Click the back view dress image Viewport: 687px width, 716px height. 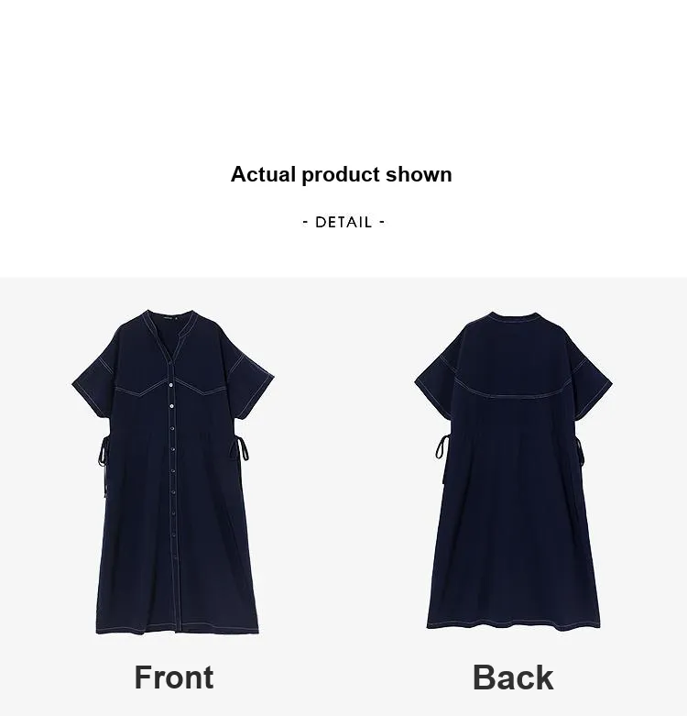pos(513,471)
